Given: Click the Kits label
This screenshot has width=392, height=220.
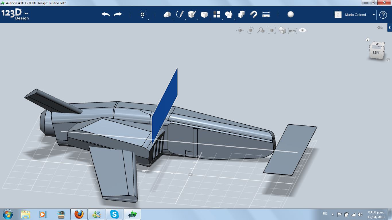Looking at the screenshot, I should (x=380, y=28).
